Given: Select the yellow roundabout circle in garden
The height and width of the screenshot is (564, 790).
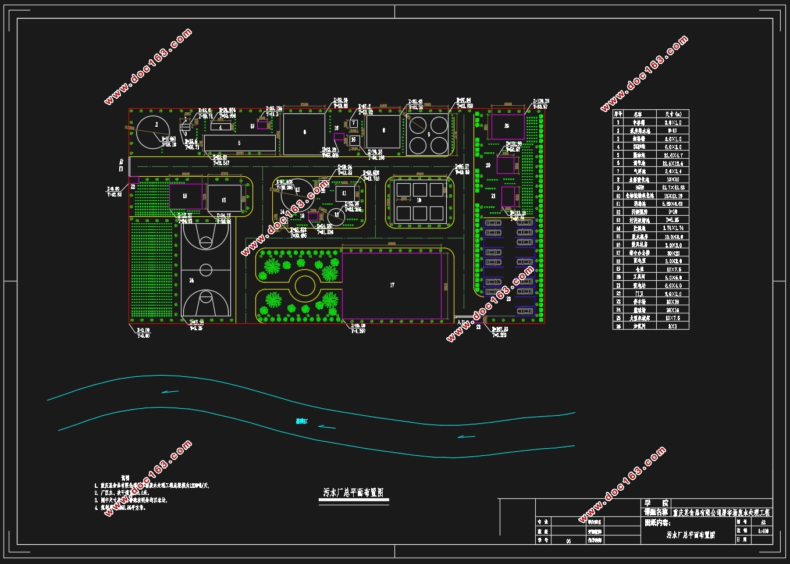Looking at the screenshot, I should click(304, 285).
